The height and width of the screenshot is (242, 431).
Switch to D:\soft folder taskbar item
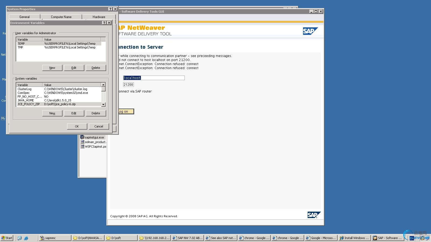click(x=121, y=238)
